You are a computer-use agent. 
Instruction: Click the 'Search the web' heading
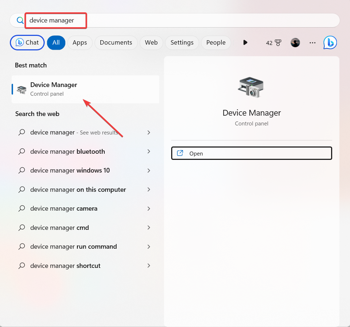coord(37,114)
